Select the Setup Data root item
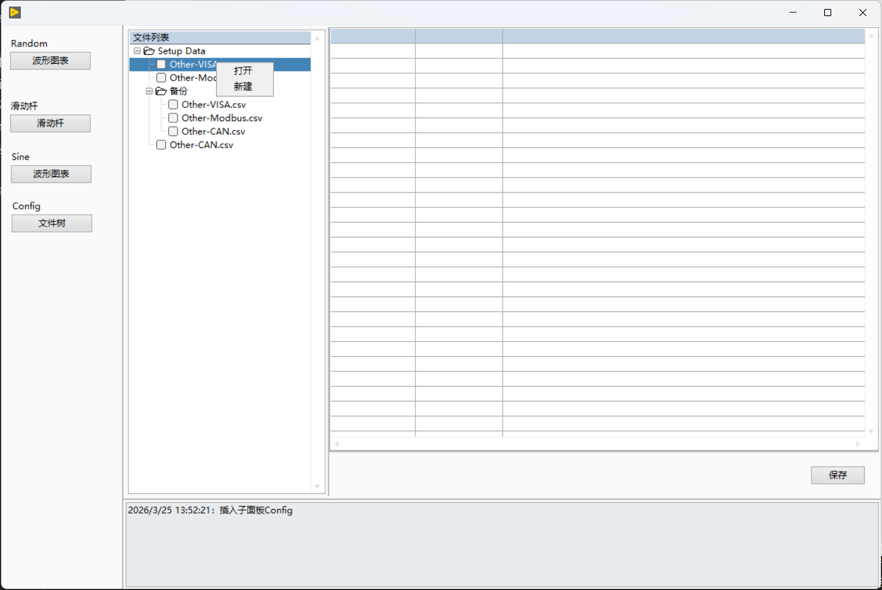 click(x=181, y=51)
